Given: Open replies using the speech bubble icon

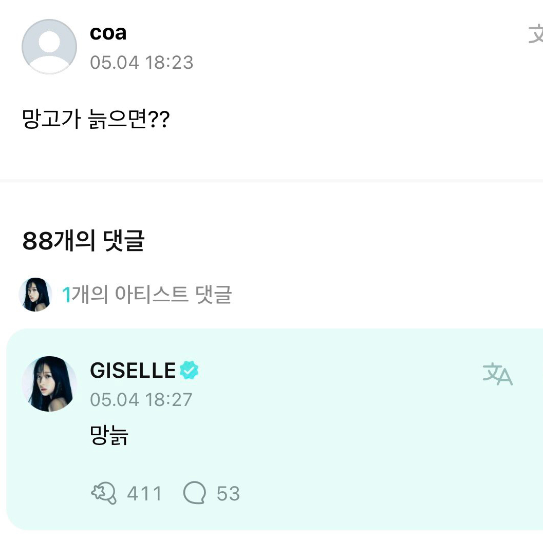Looking at the screenshot, I should [195, 493].
